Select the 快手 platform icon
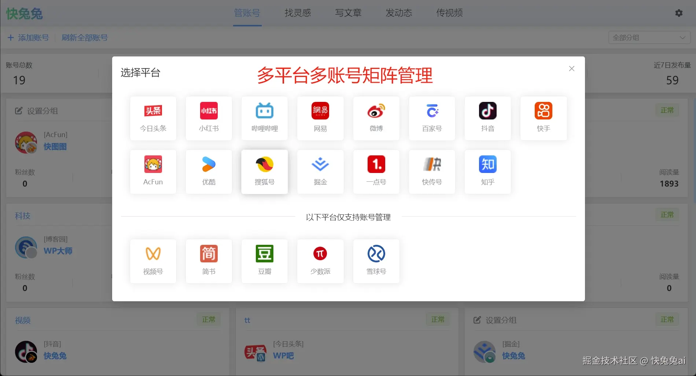696x376 pixels. click(543, 118)
